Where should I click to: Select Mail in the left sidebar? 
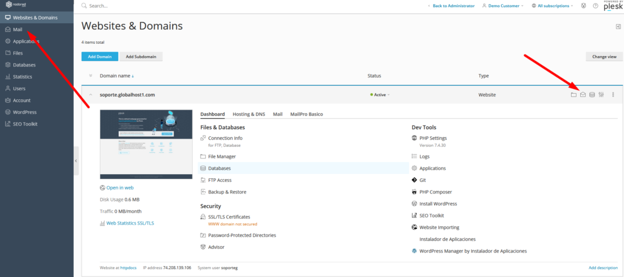18,29
